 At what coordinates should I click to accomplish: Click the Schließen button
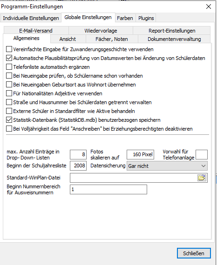tap(194, 253)
